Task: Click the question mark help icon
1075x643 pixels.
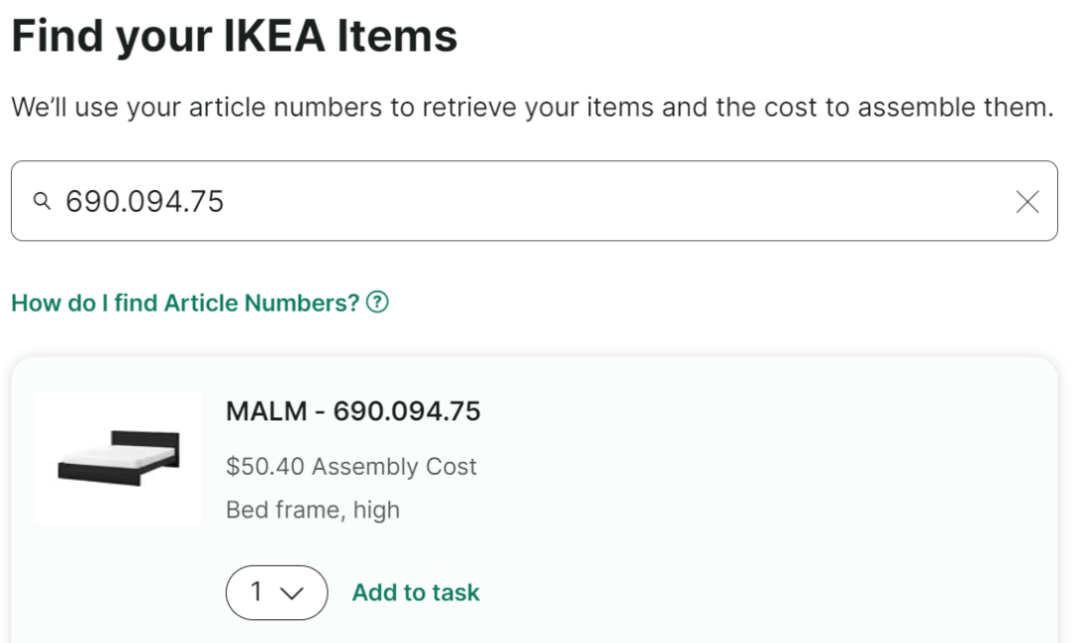Action: pyautogui.click(x=377, y=302)
